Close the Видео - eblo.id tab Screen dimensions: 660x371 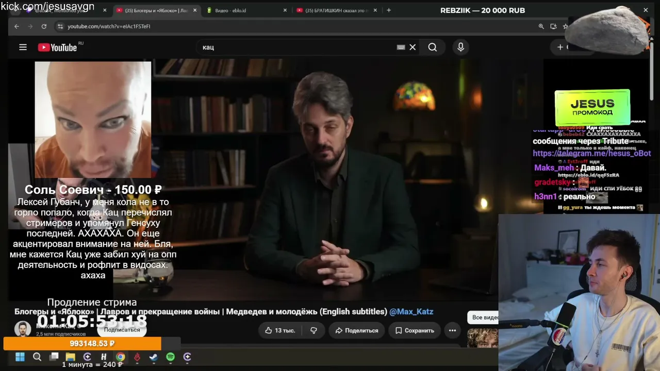coord(285,10)
